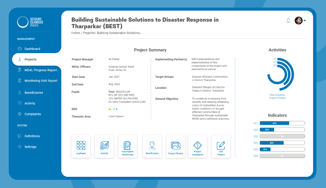Screen dimensions: 326x188
Task: Open the Beneficiaries person tile
Action: pyautogui.click(x=152, y=145)
